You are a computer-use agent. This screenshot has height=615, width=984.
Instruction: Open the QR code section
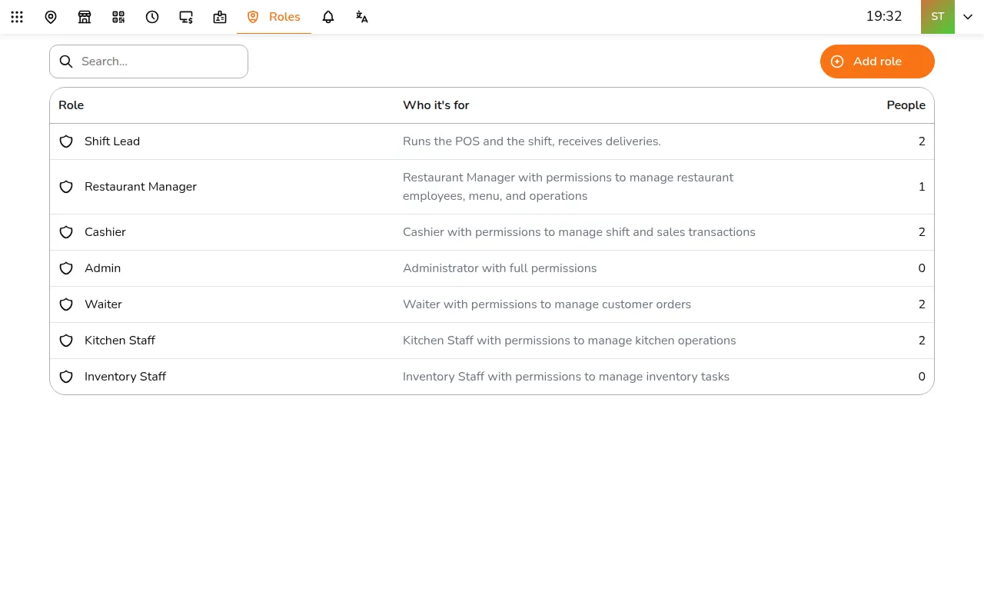pyautogui.click(x=118, y=17)
